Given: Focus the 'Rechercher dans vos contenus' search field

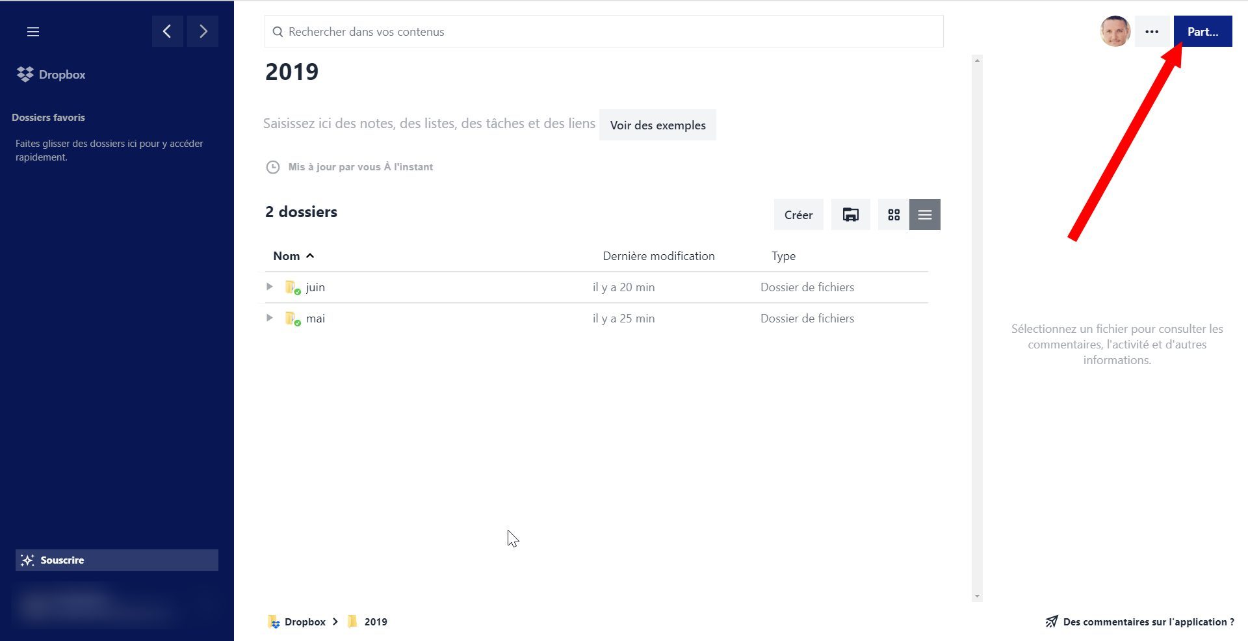Looking at the screenshot, I should click(x=604, y=31).
